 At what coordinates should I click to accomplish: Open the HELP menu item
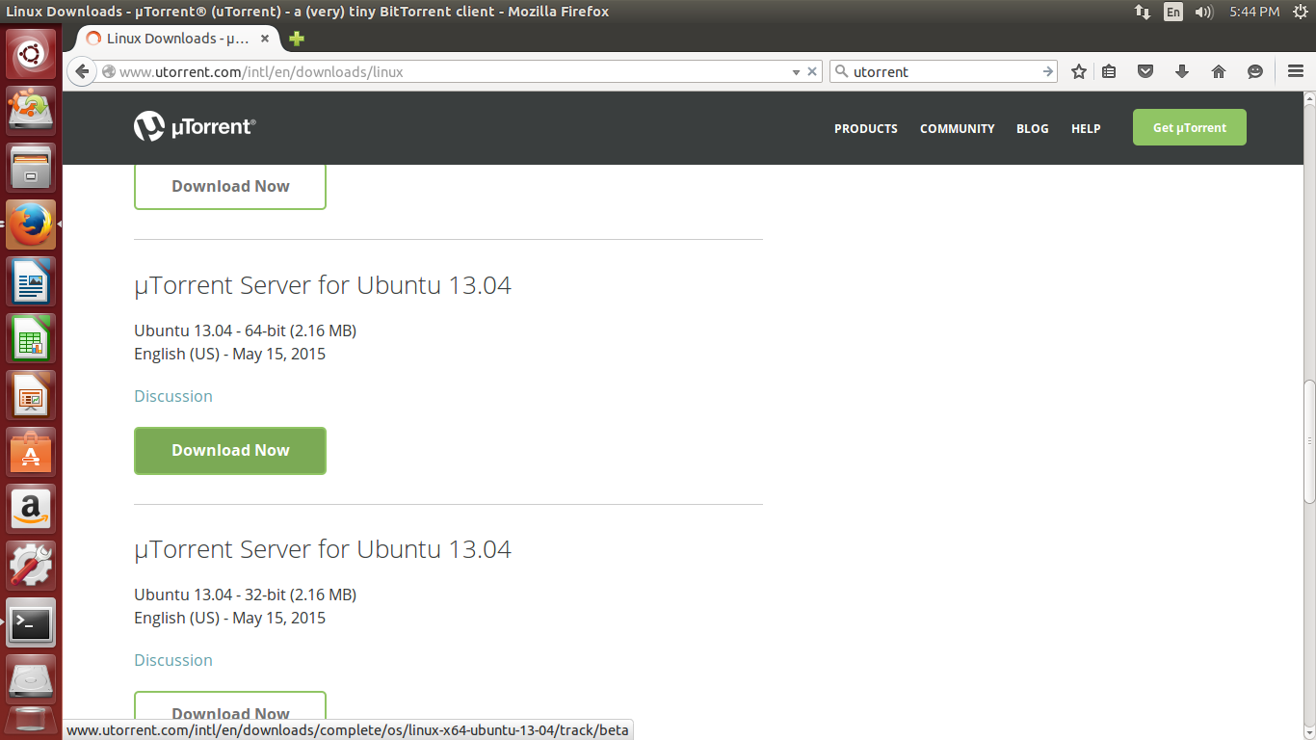pos(1086,128)
